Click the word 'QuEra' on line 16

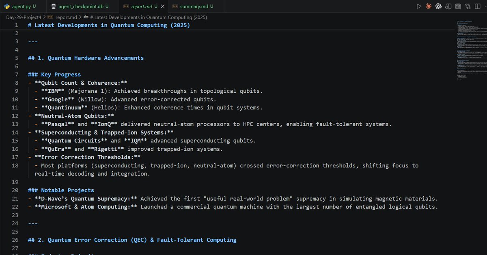coord(56,149)
